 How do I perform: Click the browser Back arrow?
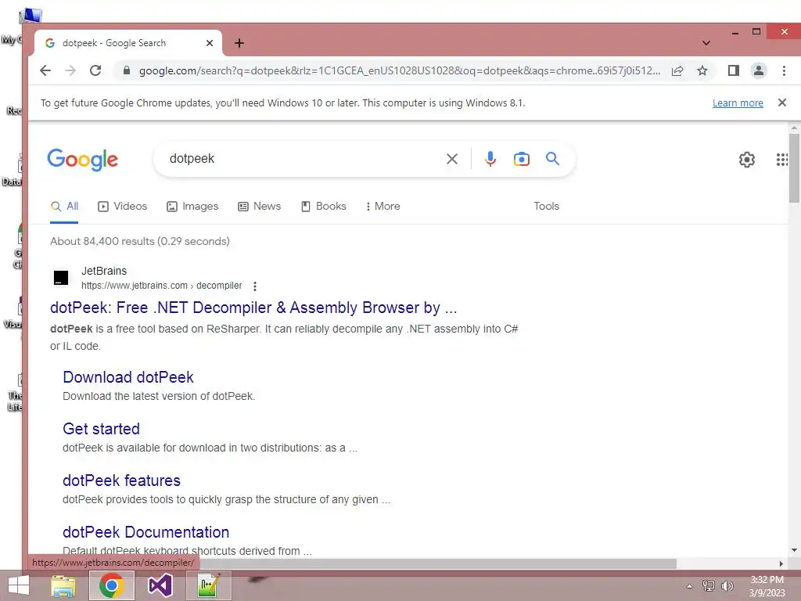[45, 70]
